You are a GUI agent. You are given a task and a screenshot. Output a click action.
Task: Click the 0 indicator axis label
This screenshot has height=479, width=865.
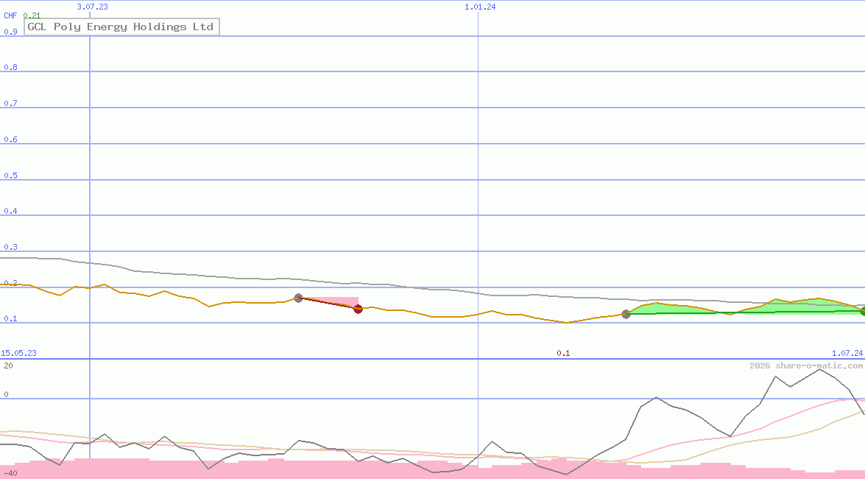6,394
